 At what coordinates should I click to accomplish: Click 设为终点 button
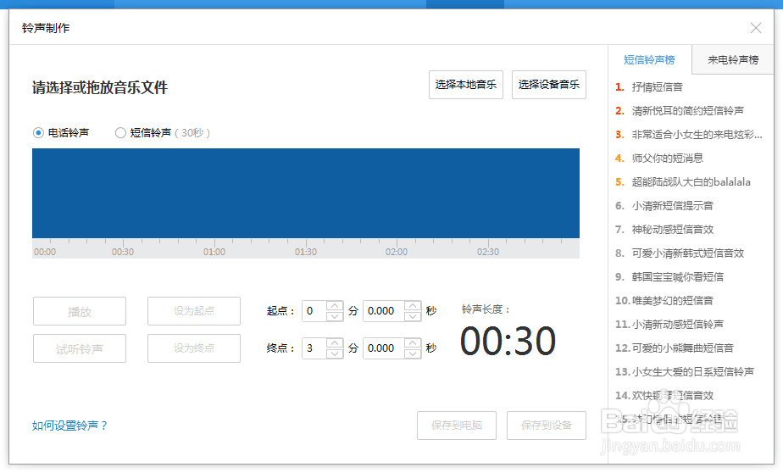point(194,348)
